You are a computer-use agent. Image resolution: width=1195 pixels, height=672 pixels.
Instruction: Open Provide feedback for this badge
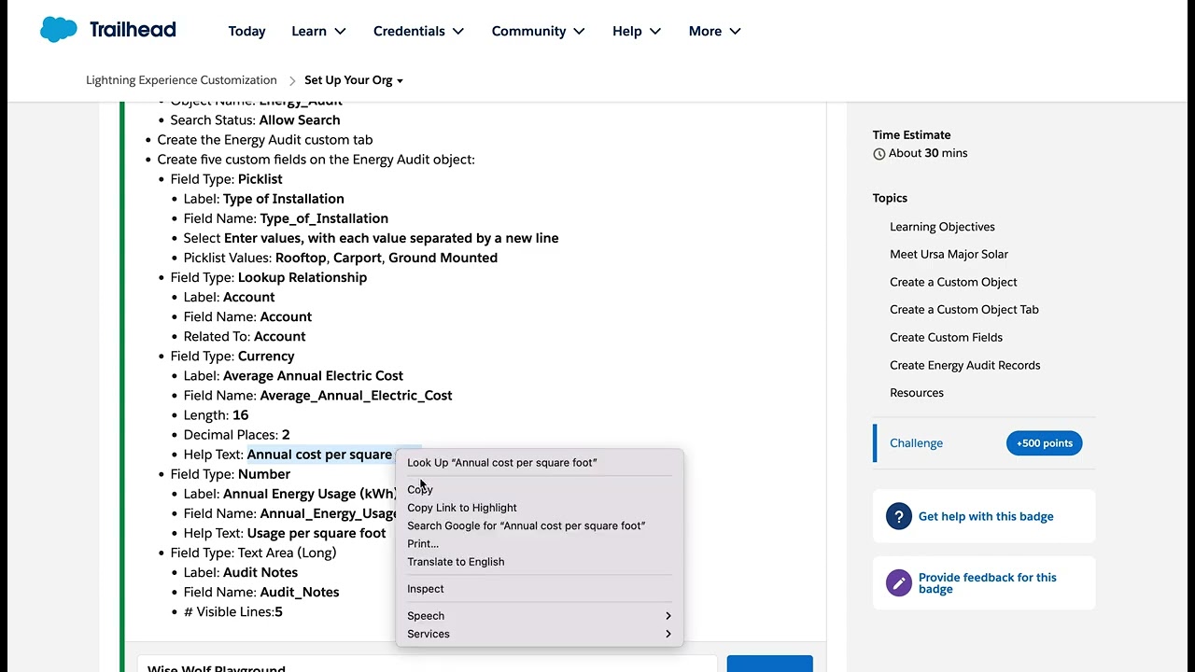(988, 583)
